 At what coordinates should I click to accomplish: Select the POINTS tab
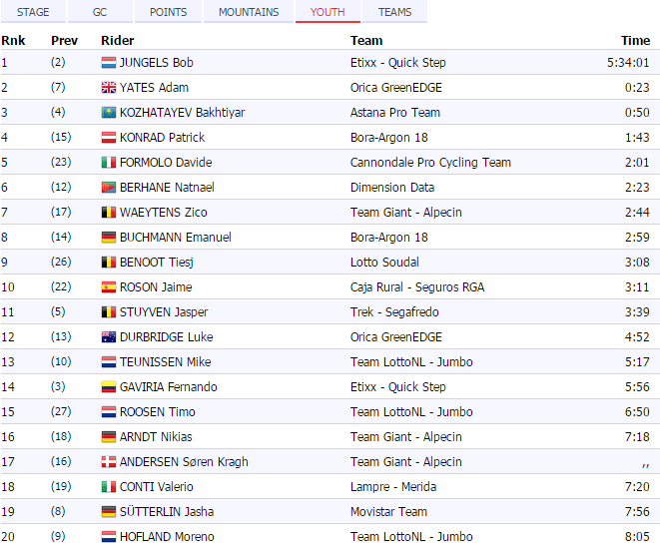(168, 12)
